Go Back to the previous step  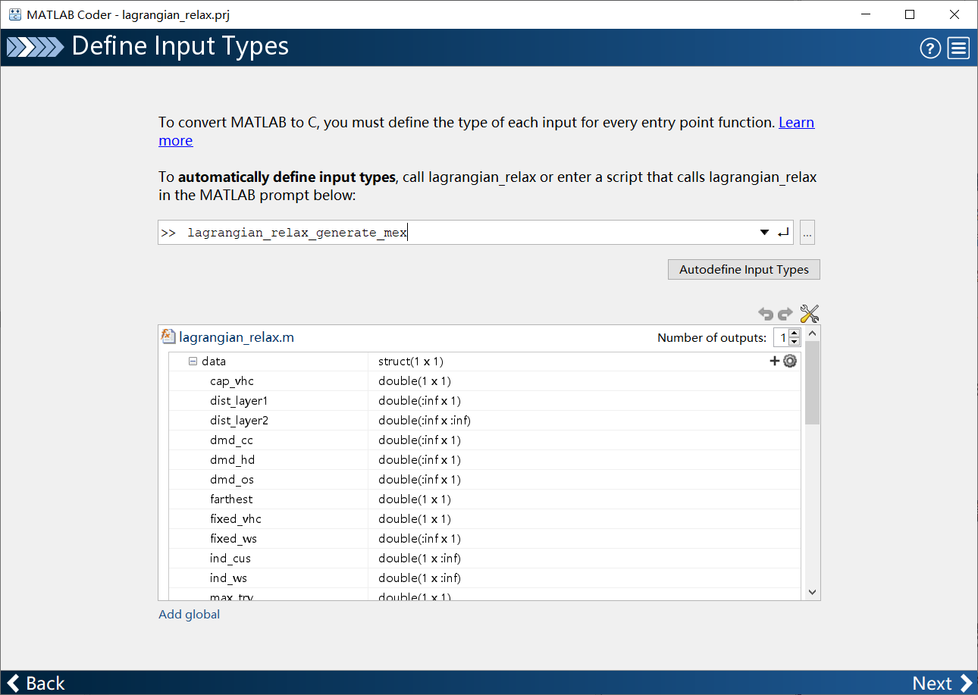[x=36, y=683]
